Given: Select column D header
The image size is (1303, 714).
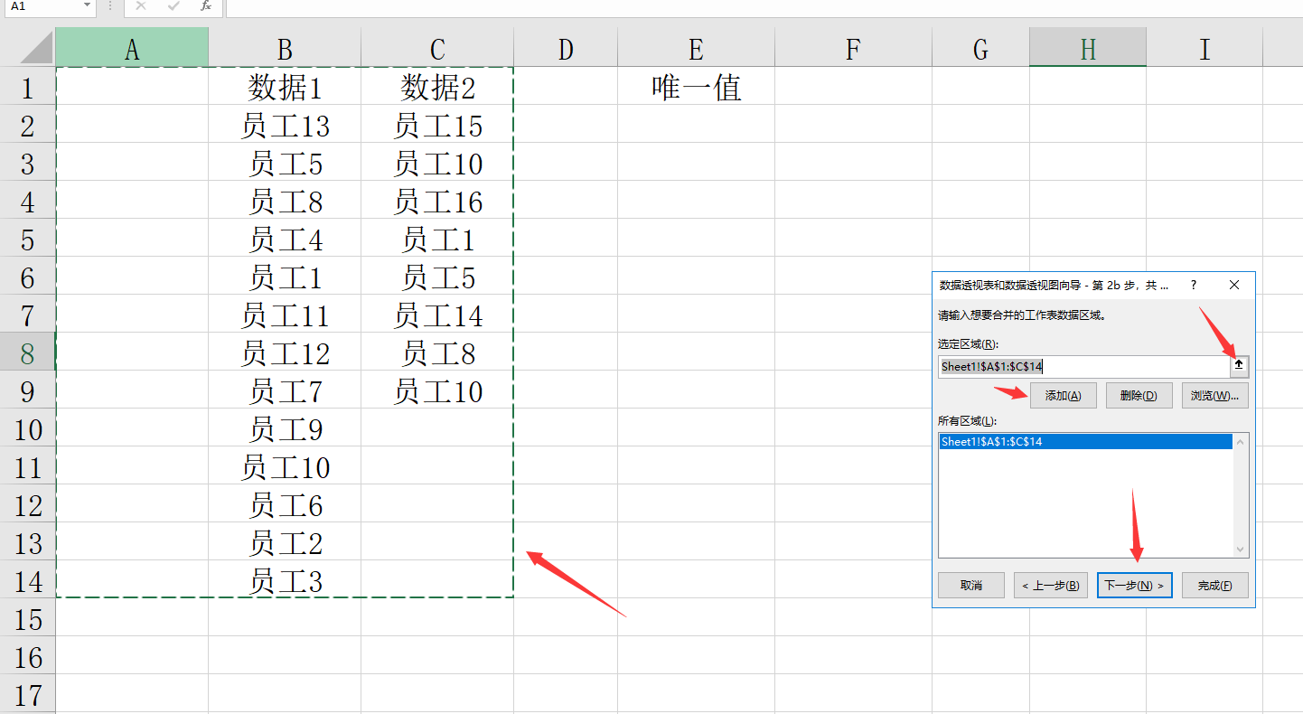Looking at the screenshot, I should click(x=566, y=48).
